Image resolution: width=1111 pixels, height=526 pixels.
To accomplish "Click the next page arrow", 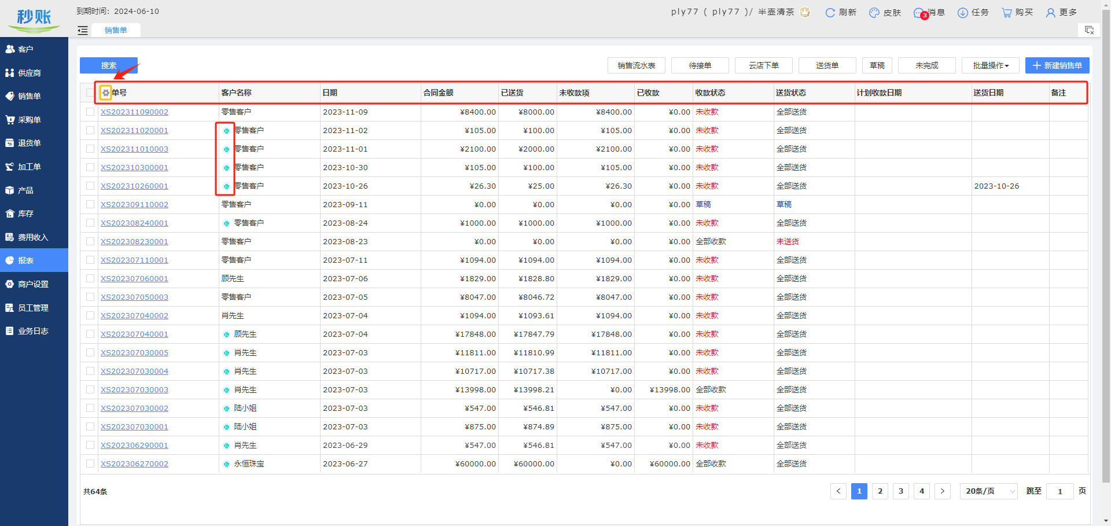I will point(943,491).
